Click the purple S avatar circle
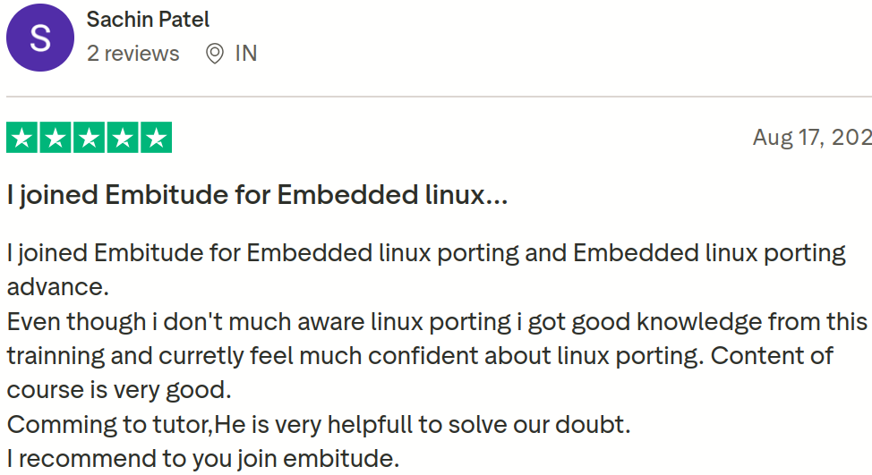The width and height of the screenshot is (872, 475). 40,38
